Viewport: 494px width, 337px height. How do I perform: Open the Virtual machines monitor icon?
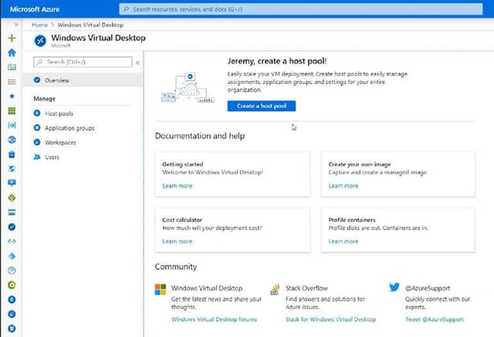(x=12, y=183)
